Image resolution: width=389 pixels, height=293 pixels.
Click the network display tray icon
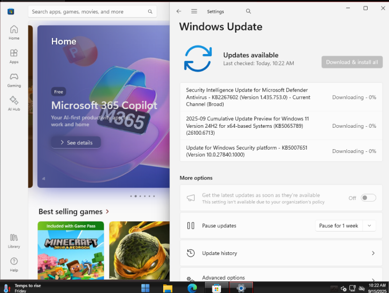click(x=353, y=288)
